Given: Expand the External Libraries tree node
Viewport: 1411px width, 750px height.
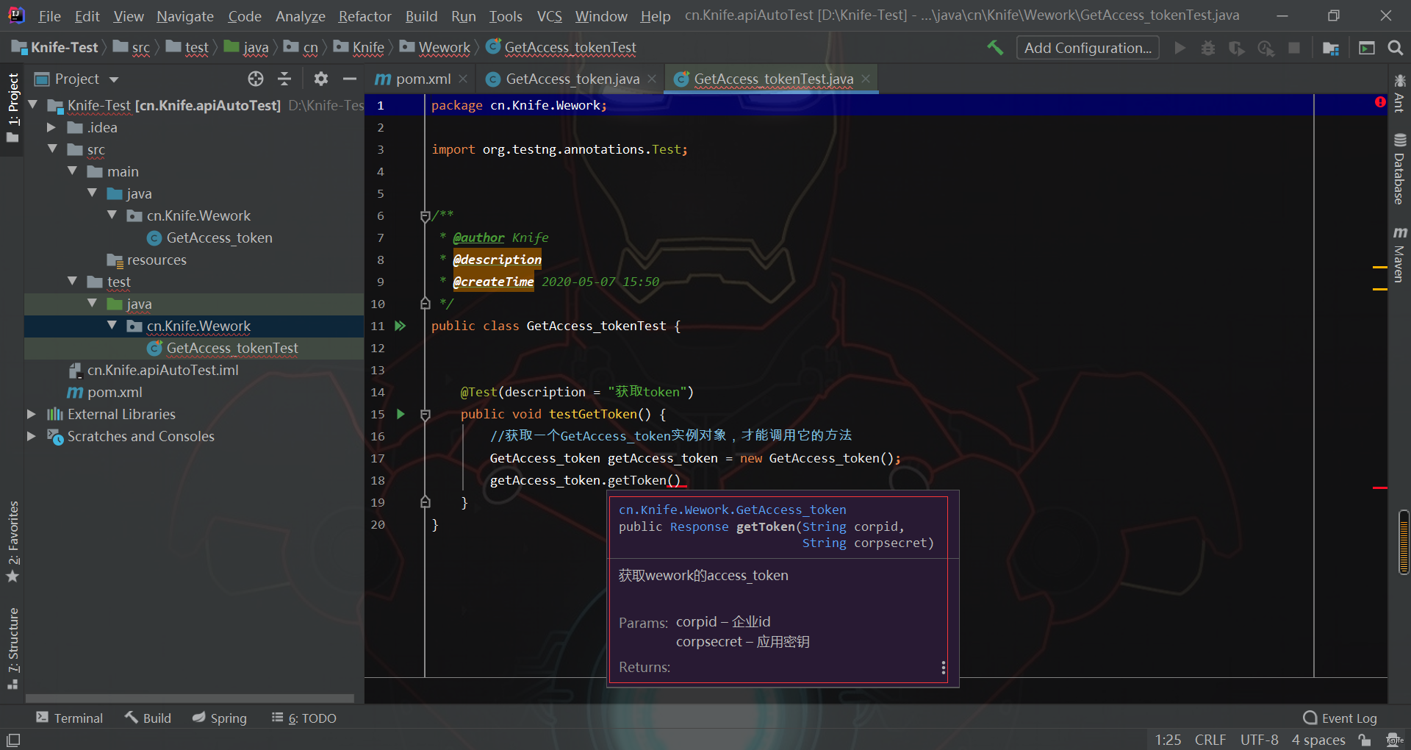Looking at the screenshot, I should pyautogui.click(x=32, y=414).
